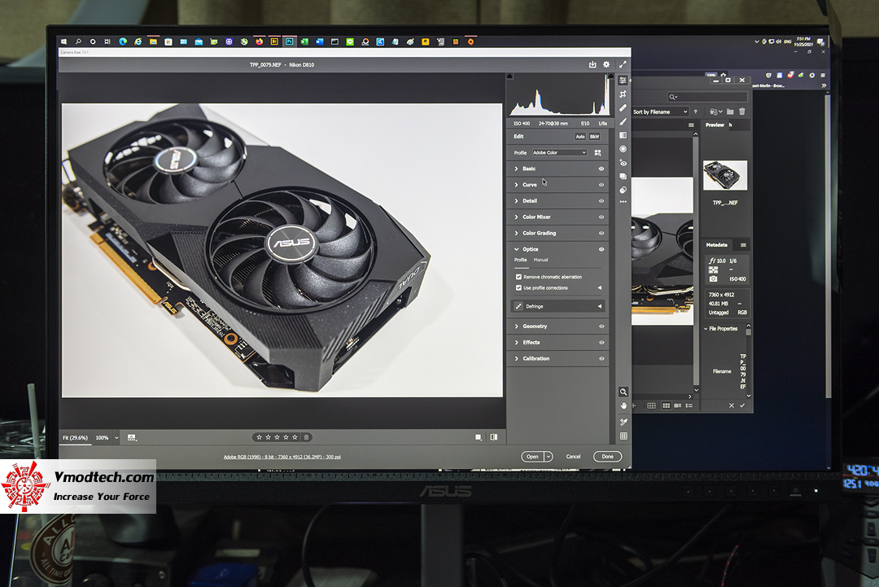This screenshot has width=879, height=587.
Task: Switch Bridge to list view
Action: (x=689, y=405)
